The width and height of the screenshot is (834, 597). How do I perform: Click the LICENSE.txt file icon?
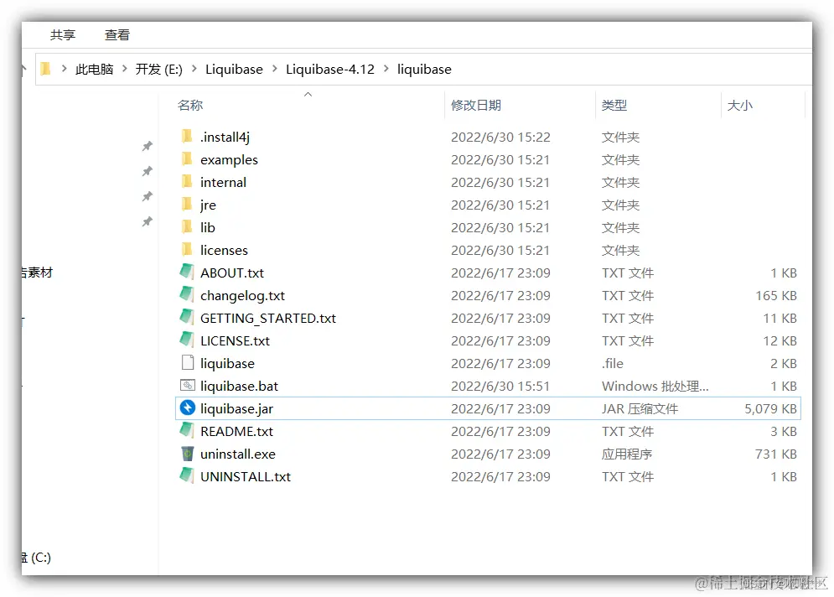click(187, 340)
